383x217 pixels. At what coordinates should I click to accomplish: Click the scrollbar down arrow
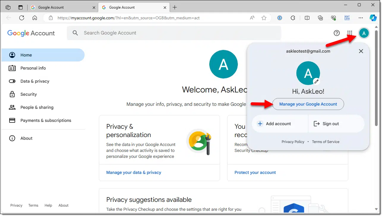pos(376,209)
